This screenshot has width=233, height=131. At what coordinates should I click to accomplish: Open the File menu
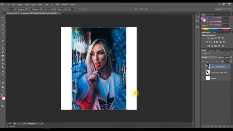[8, 5]
